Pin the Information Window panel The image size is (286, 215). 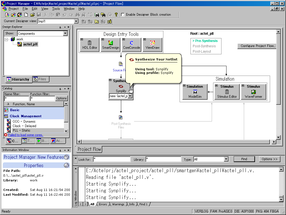(x=60, y=150)
